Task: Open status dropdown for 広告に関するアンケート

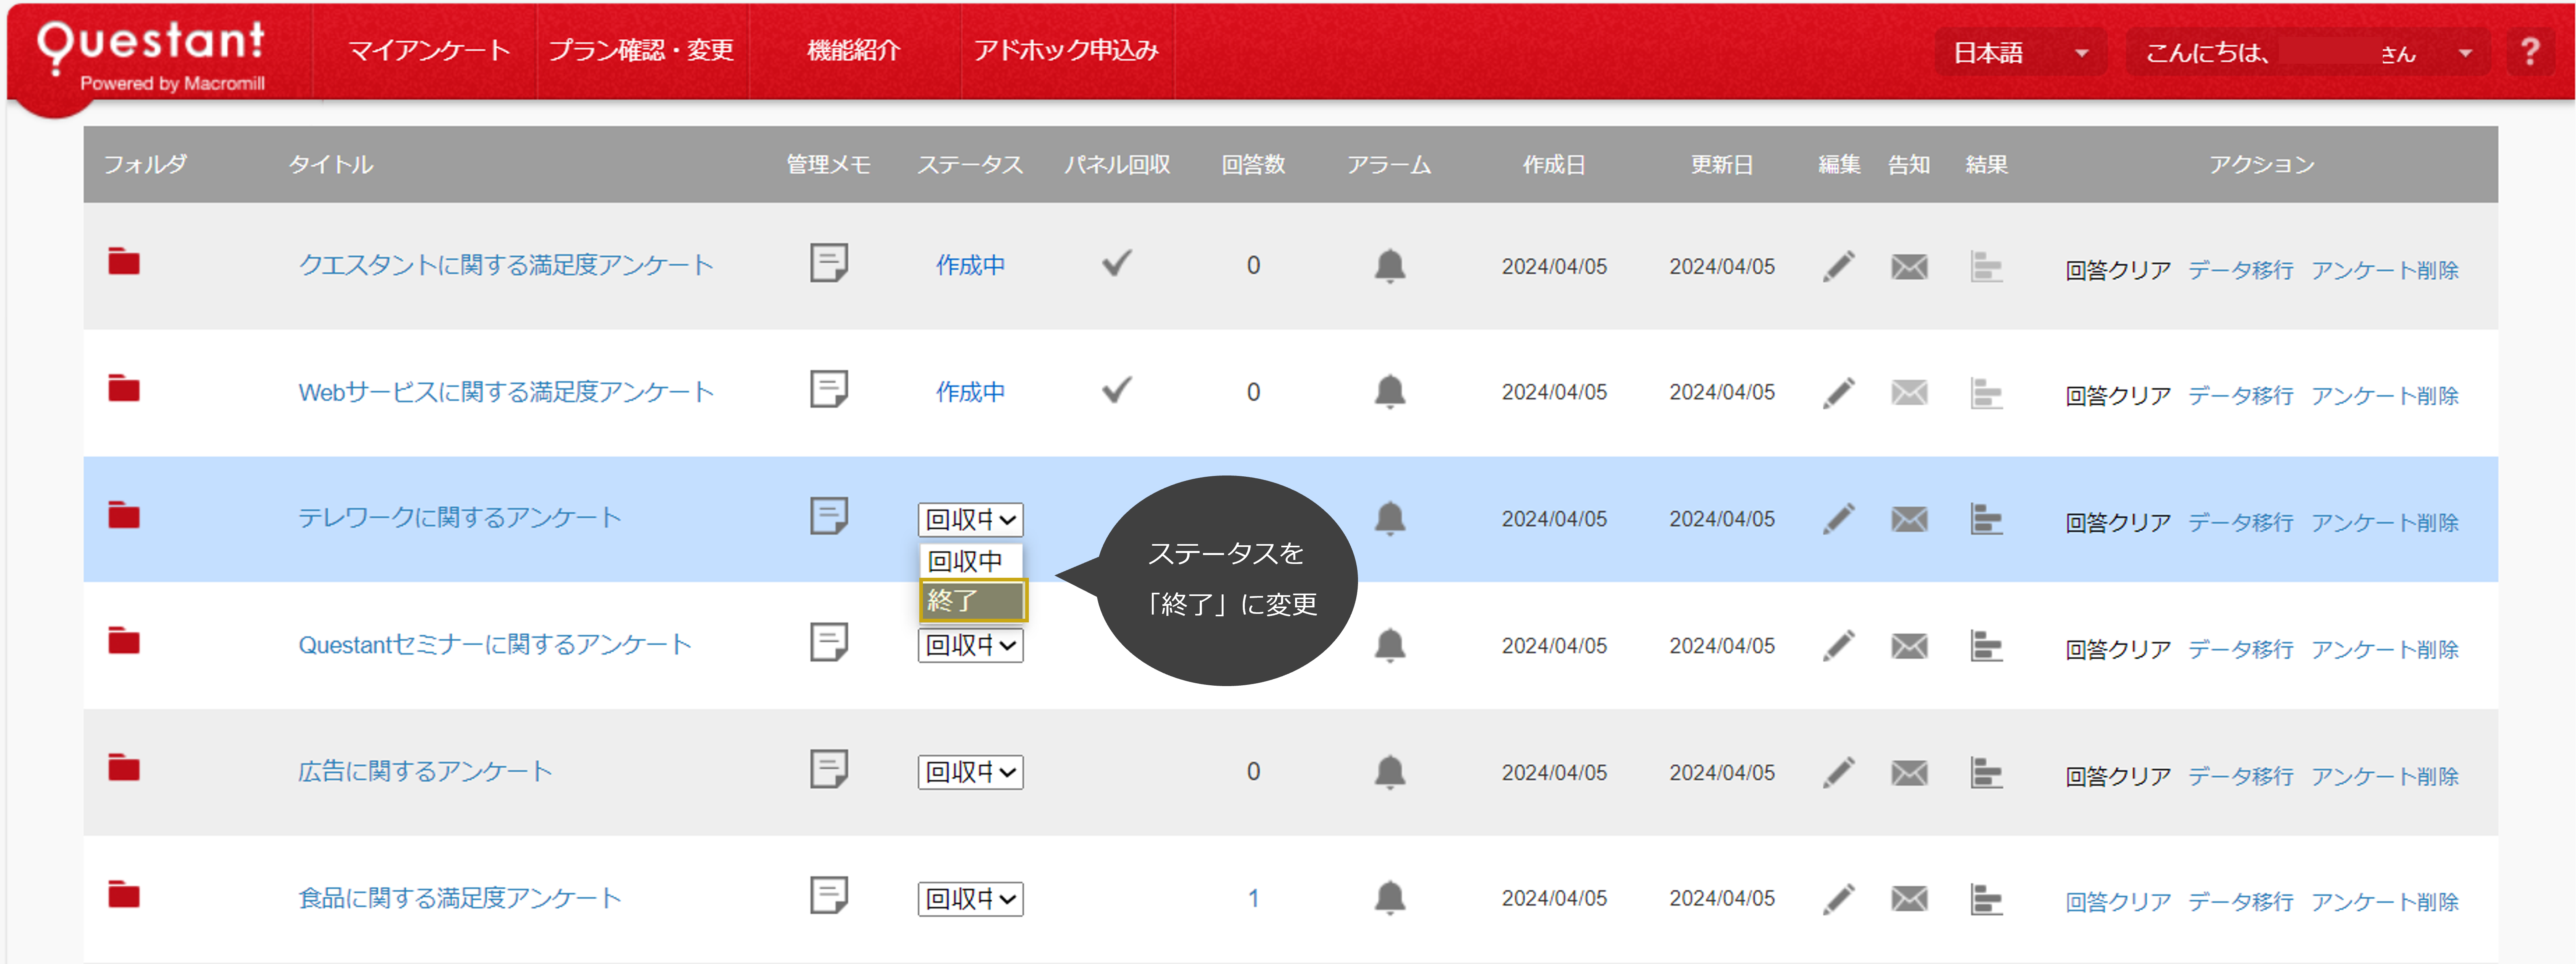Action: pos(970,772)
